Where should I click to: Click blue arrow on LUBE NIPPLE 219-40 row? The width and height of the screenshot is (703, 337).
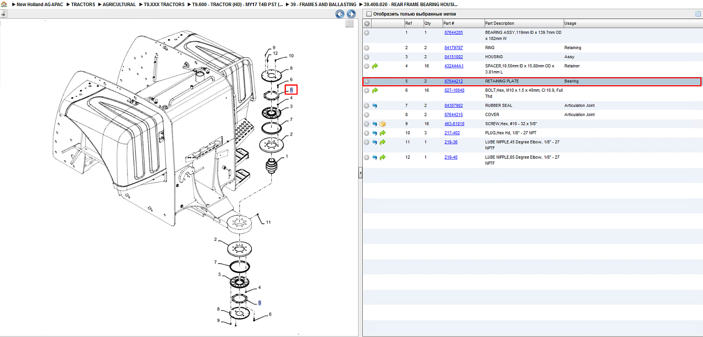[x=375, y=157]
